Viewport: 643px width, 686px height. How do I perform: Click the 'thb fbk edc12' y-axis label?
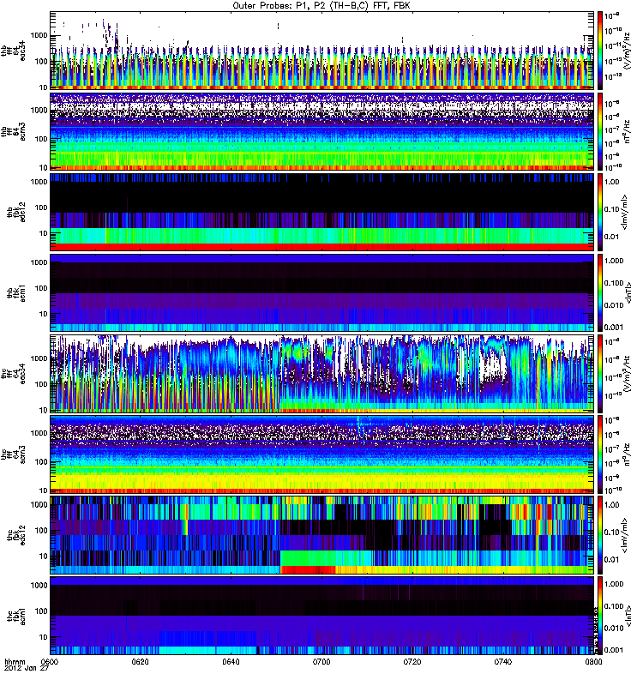(x=16, y=212)
